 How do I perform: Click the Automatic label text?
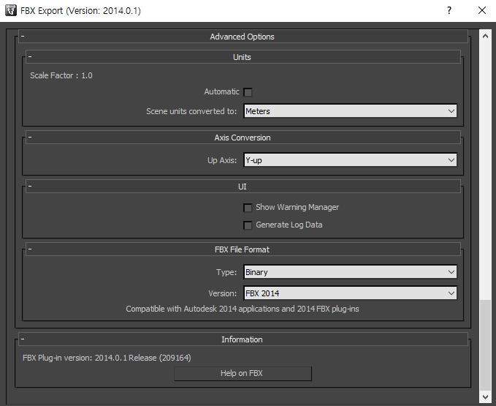(x=221, y=91)
